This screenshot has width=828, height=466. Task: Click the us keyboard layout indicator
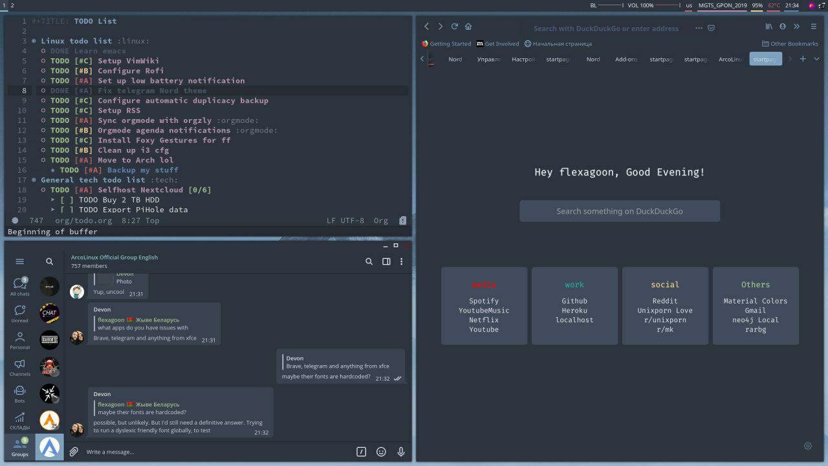click(x=689, y=5)
